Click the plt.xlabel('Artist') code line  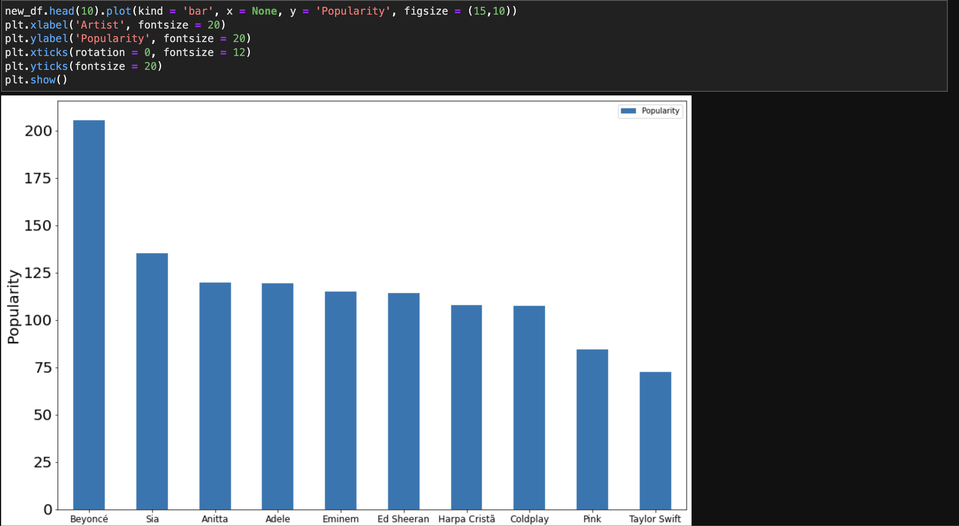[x=115, y=25]
